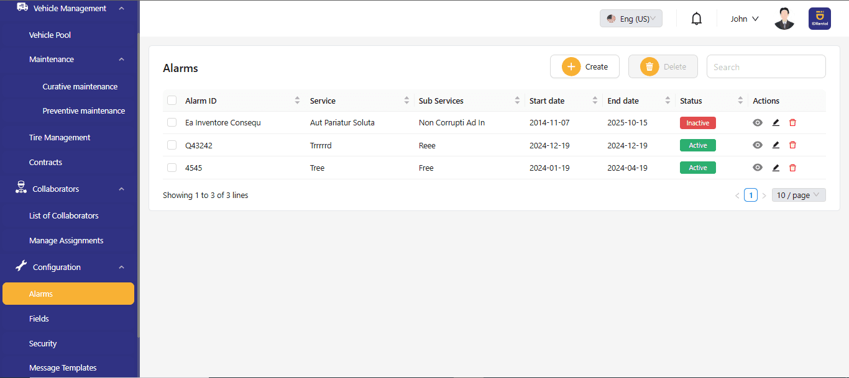Click the 2024-04-19 end date cell
This screenshot has height=378, width=849.
[x=627, y=168]
